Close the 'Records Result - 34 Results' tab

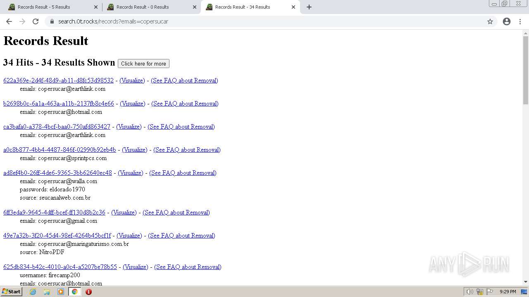(x=293, y=7)
